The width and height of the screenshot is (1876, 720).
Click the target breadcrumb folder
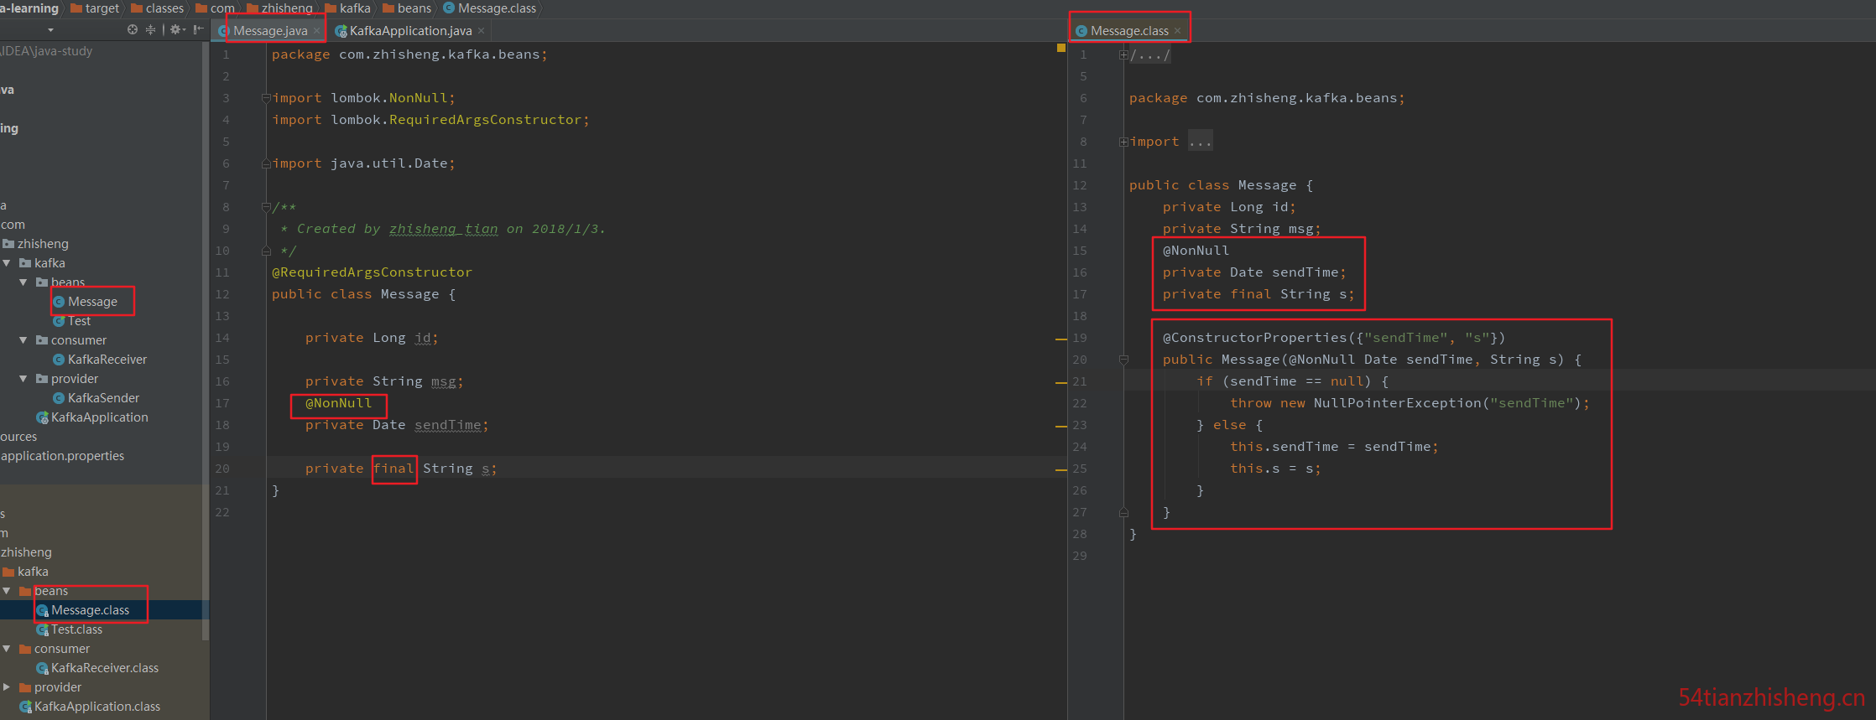102,8
